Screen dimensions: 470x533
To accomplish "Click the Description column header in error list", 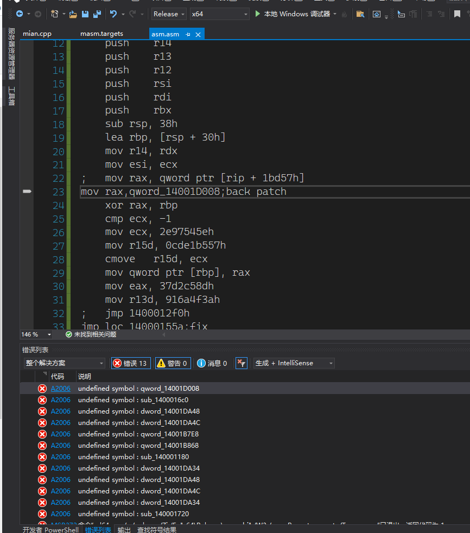I will [x=85, y=376].
